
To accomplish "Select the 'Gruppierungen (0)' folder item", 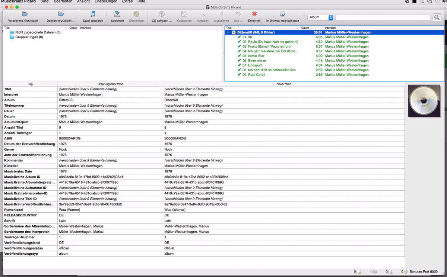I will point(29,37).
